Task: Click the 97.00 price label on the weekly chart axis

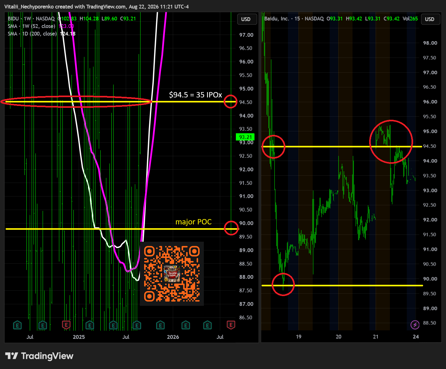Action: tap(246, 35)
